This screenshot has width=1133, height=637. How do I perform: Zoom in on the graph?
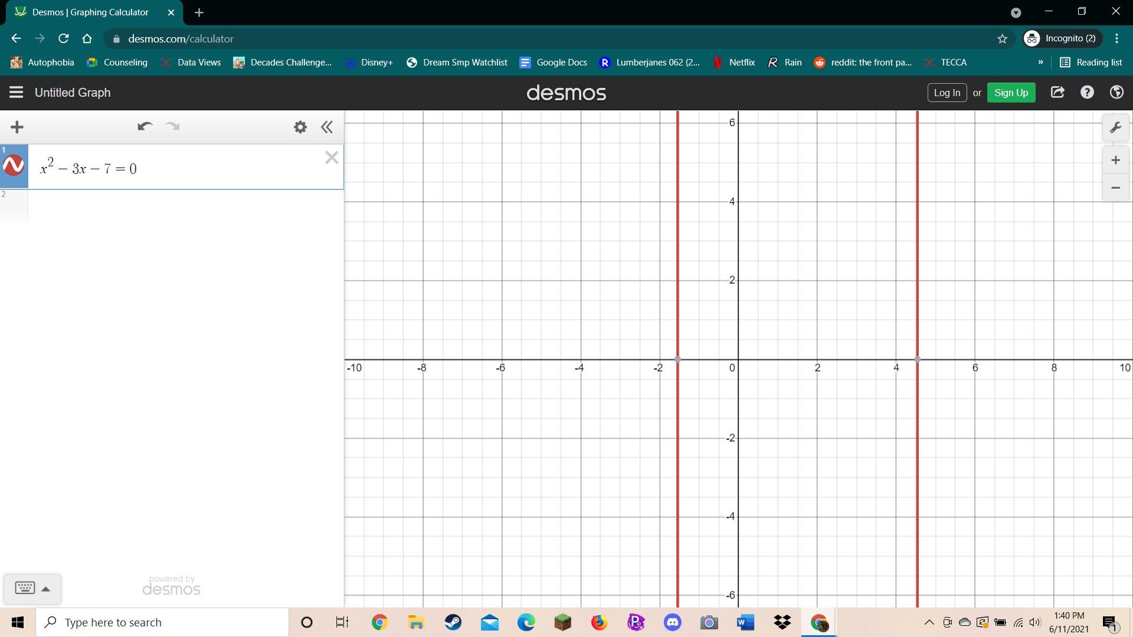click(x=1115, y=160)
